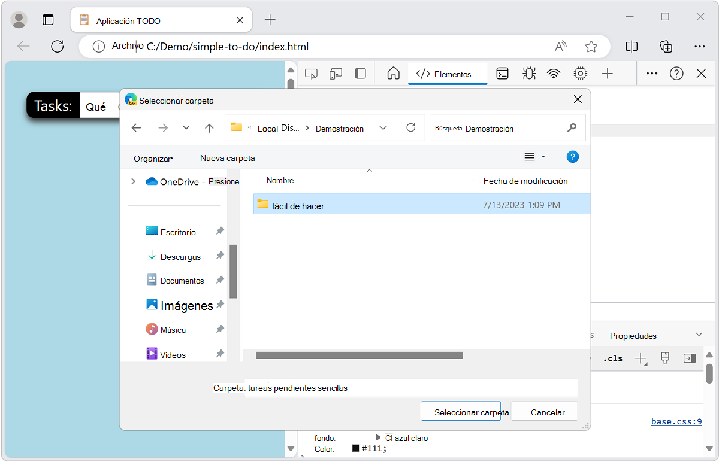Go back in the folder dialog
The height and width of the screenshot is (462, 719).
tap(136, 128)
